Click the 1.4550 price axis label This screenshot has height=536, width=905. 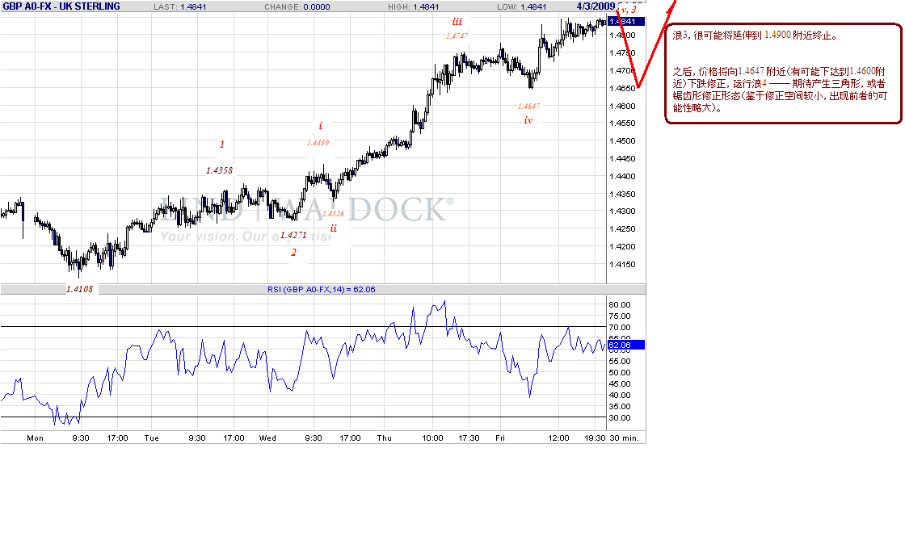pyautogui.click(x=622, y=124)
